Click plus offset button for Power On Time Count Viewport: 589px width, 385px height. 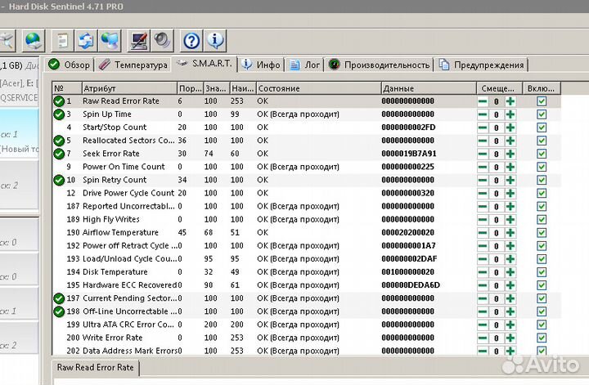tap(510, 167)
